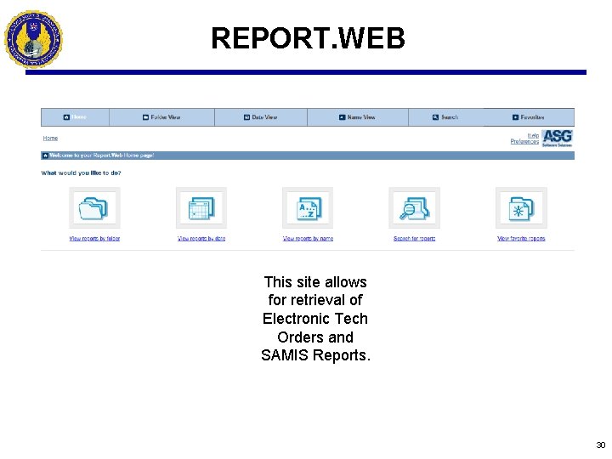Click the 'What would you like to do?' text
Screen dimensions: 612x459
pyautogui.click(x=82, y=173)
